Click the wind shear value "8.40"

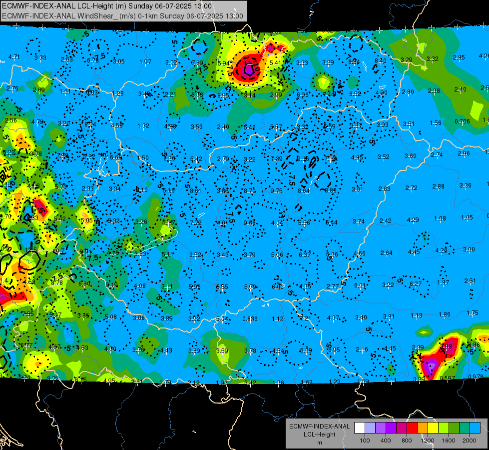point(381,61)
